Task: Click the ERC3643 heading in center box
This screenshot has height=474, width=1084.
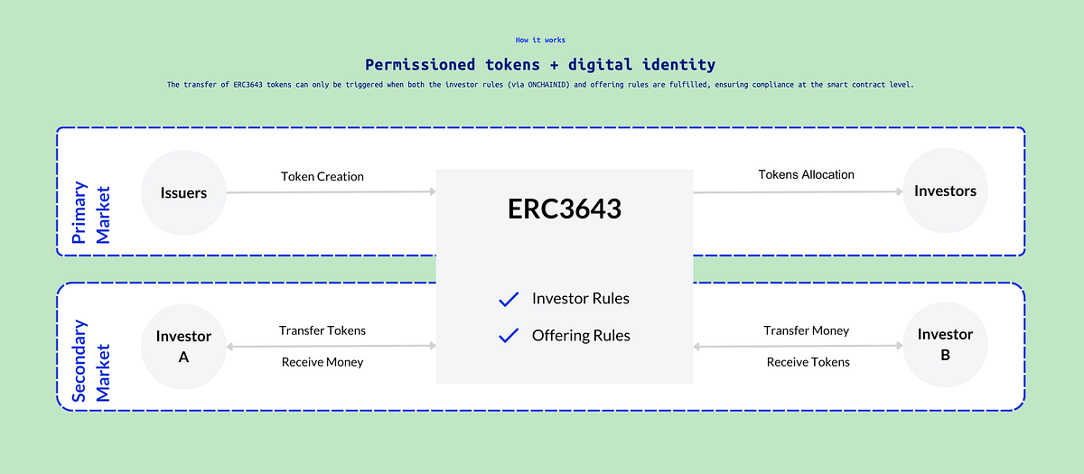Action: click(565, 209)
